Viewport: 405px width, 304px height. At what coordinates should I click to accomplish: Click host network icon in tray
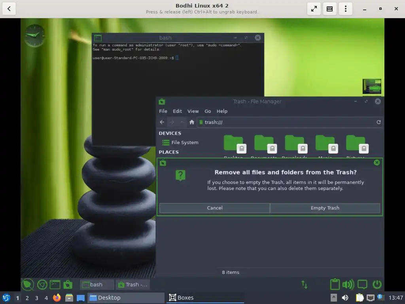[x=370, y=298]
